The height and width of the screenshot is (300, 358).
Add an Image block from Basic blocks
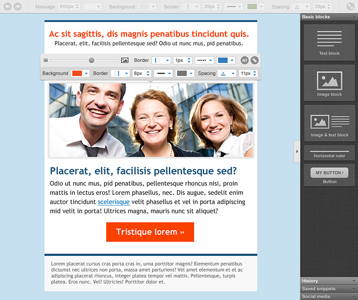[x=329, y=83]
